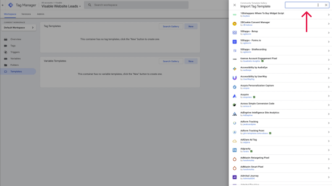Screen dimensions: 332x186
Task: Open Variables in the sidebar
Action: tap(15, 58)
